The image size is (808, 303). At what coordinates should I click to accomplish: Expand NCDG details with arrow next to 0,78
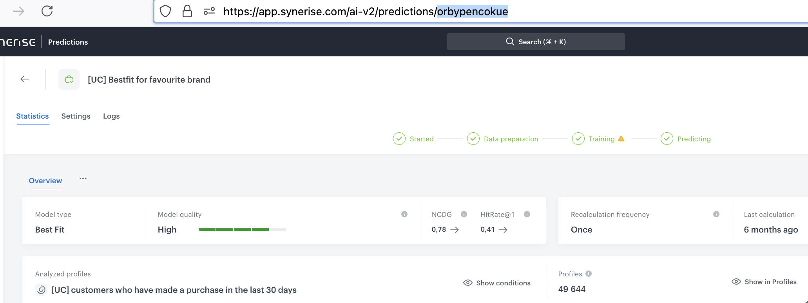pyautogui.click(x=455, y=230)
